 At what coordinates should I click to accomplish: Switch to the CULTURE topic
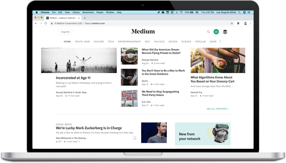coord(99,41)
